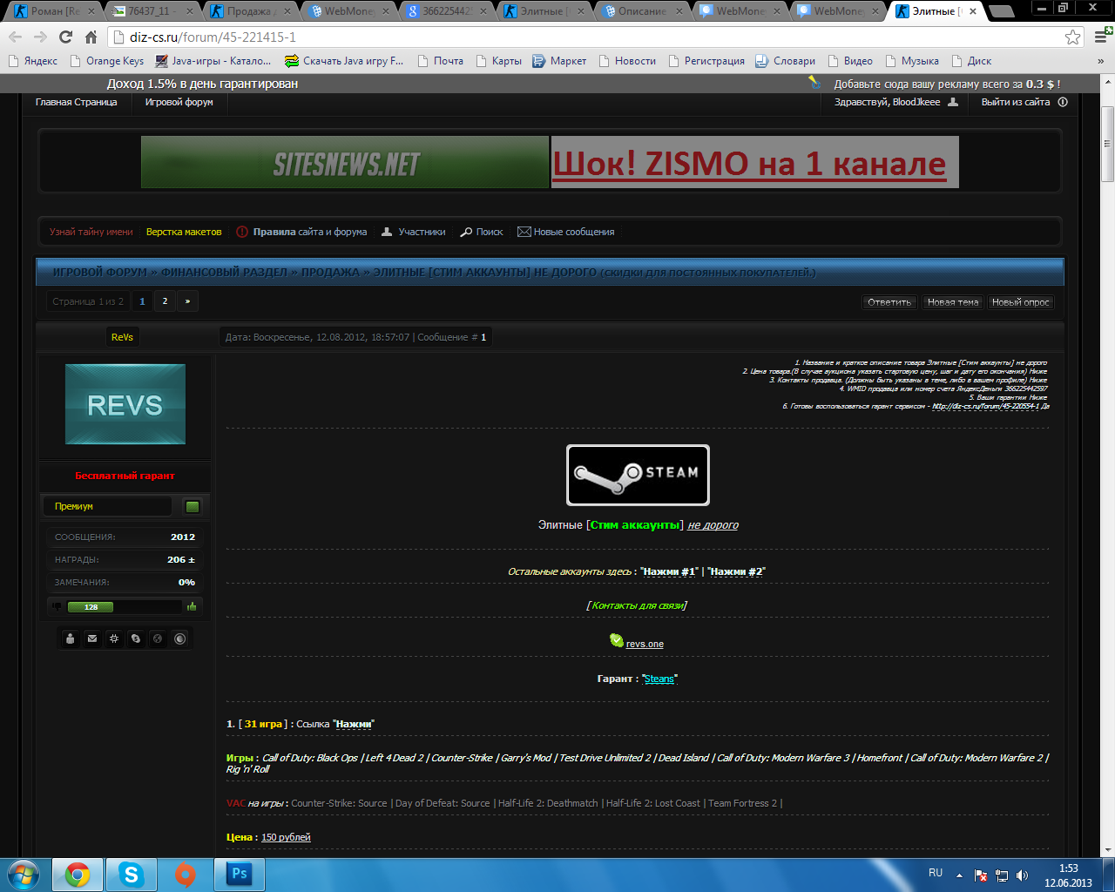Click revs.one contact link

pos(645,644)
